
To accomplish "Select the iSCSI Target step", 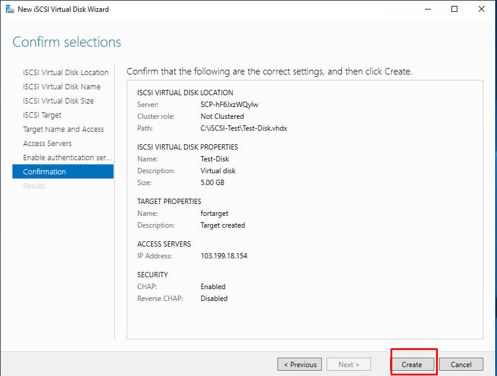I will click(x=42, y=115).
